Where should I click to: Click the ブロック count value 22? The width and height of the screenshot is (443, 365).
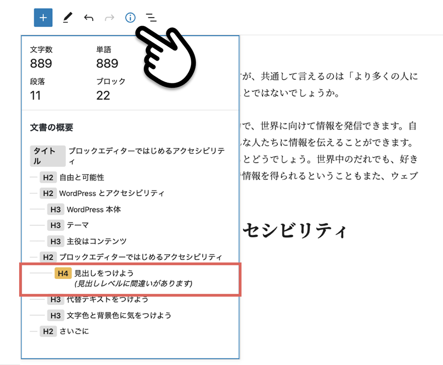pos(103,96)
